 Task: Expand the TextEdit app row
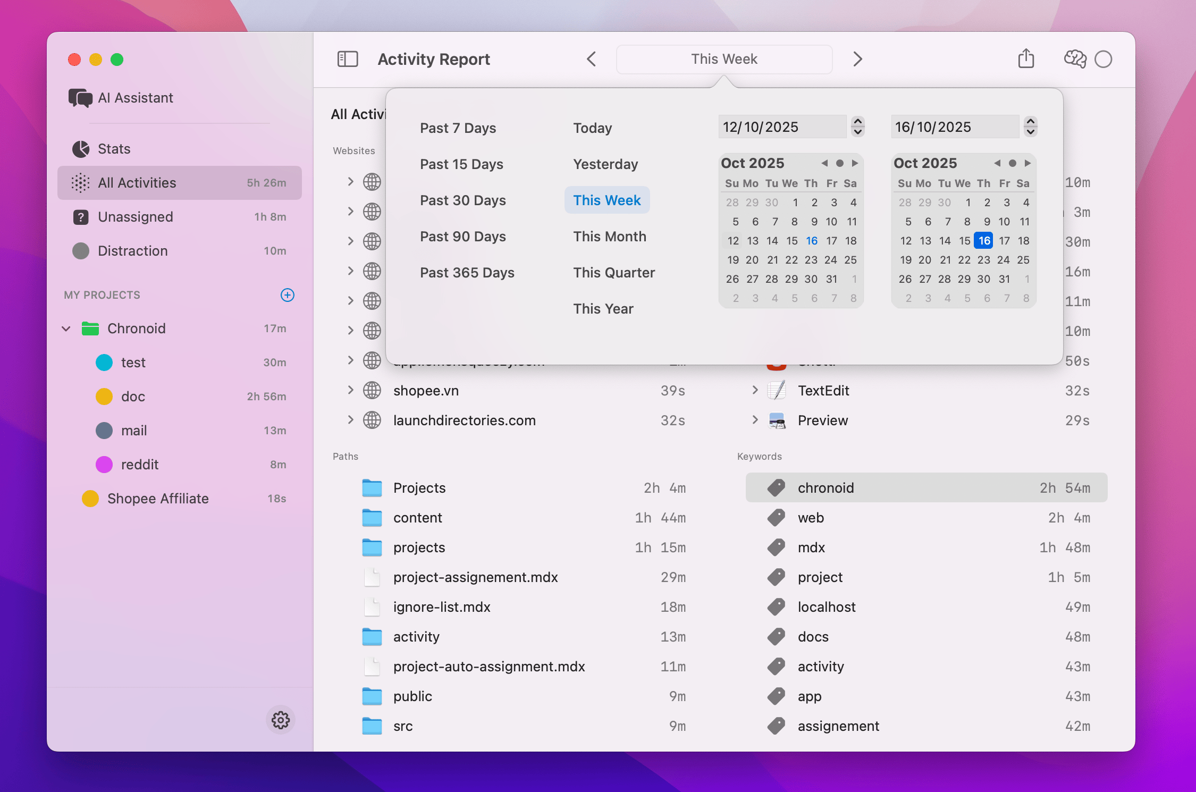pyautogui.click(x=755, y=390)
